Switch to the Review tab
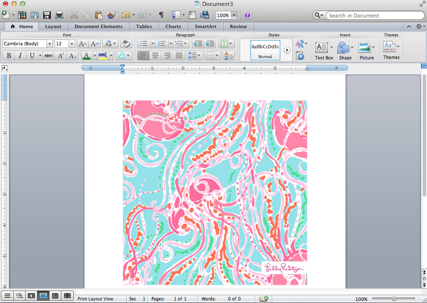Image resolution: width=427 pixels, height=303 pixels. point(238,26)
